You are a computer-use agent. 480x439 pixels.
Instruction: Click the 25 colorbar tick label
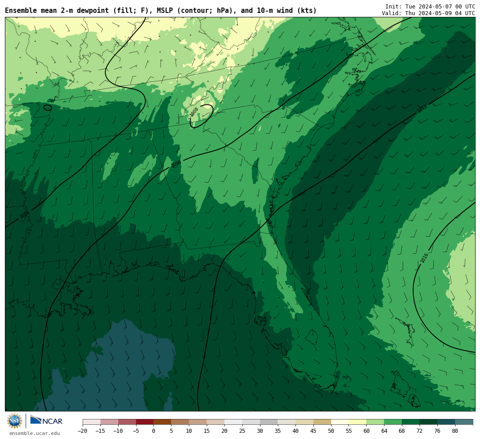pos(243,431)
